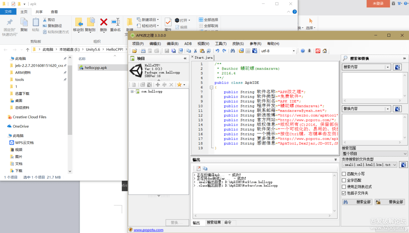Click the Explorer help question mark icon

[x=294, y=12]
